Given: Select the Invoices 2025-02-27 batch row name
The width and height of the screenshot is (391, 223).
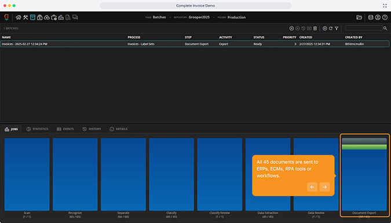Looking at the screenshot, I should tap(24, 44).
